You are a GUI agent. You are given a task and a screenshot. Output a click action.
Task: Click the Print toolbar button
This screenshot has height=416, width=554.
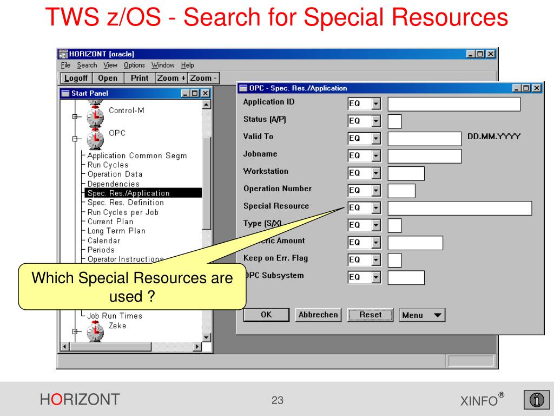pos(140,78)
